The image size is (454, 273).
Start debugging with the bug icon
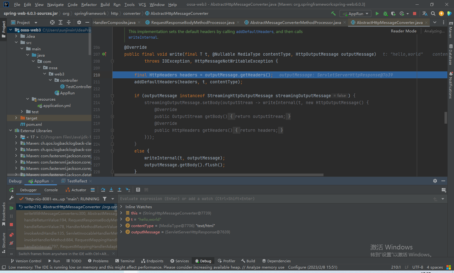(x=385, y=14)
